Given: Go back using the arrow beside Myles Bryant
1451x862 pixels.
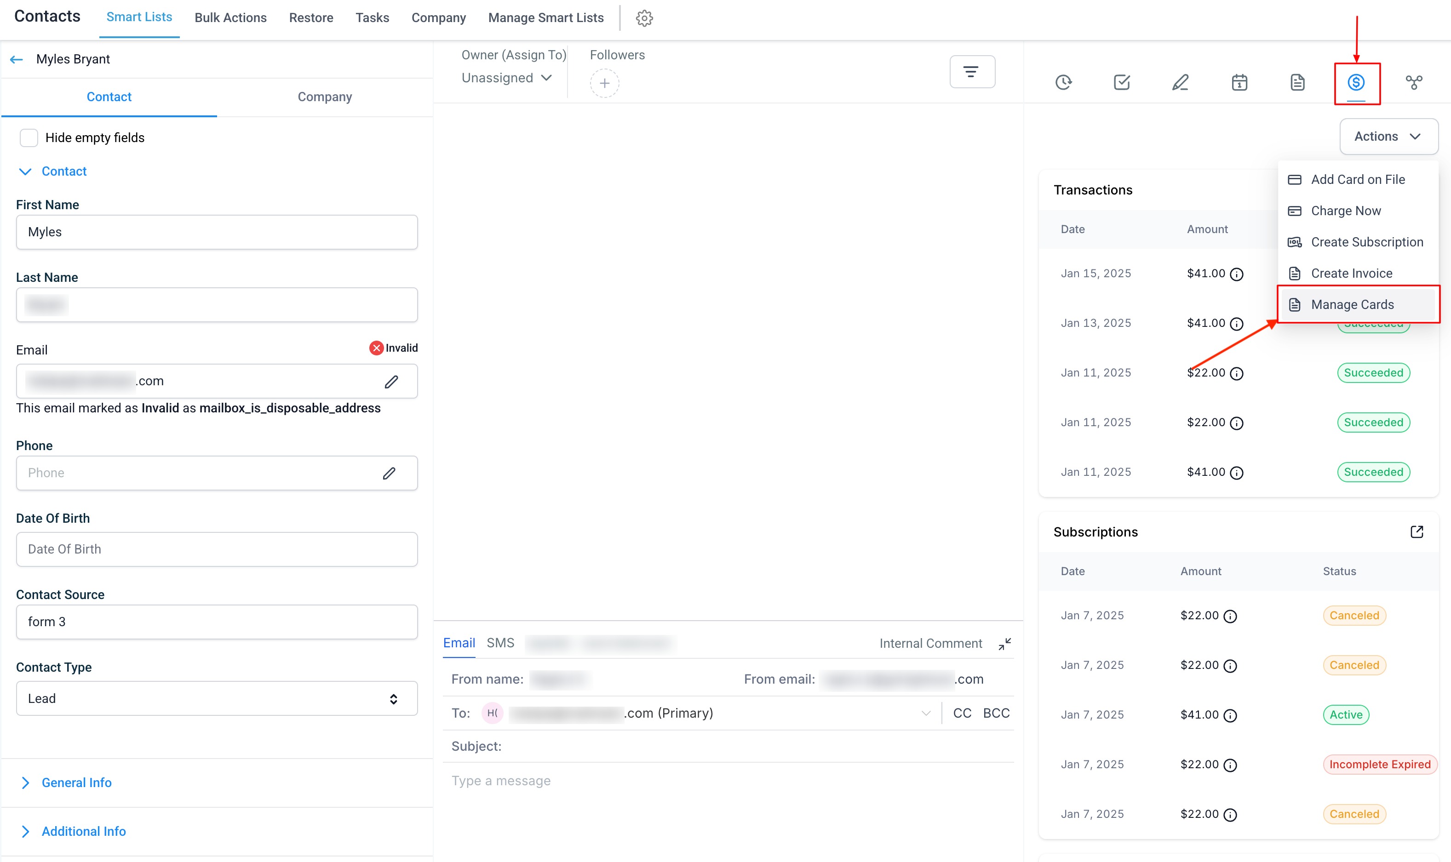Looking at the screenshot, I should [x=16, y=59].
